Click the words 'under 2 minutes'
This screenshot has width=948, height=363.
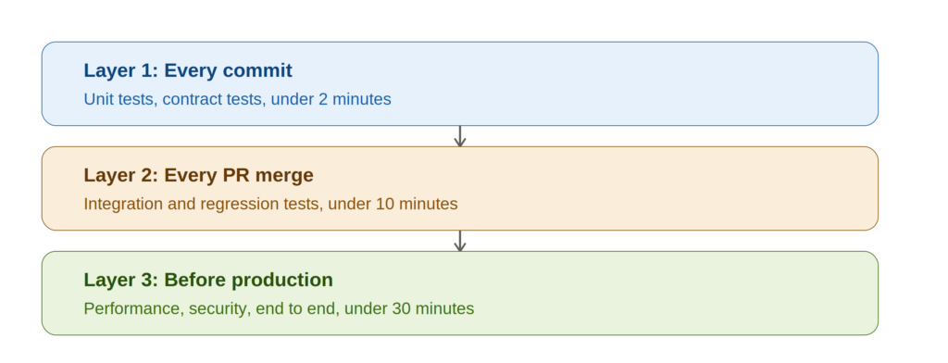click(331, 99)
